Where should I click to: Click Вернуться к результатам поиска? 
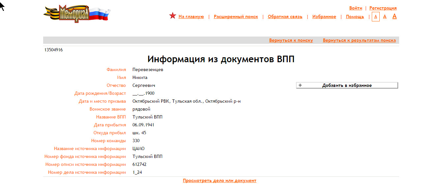click(359, 40)
